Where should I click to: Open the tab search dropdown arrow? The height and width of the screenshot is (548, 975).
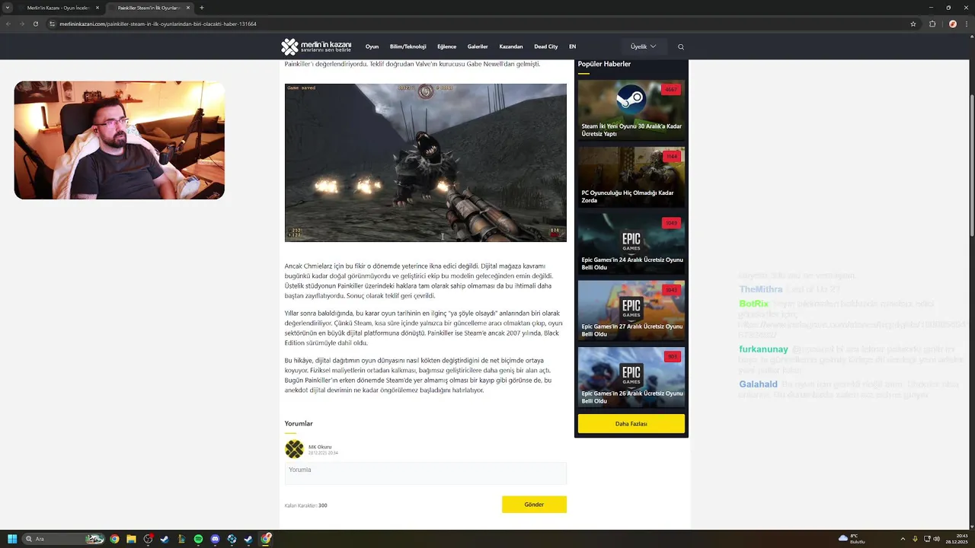pos(8,8)
